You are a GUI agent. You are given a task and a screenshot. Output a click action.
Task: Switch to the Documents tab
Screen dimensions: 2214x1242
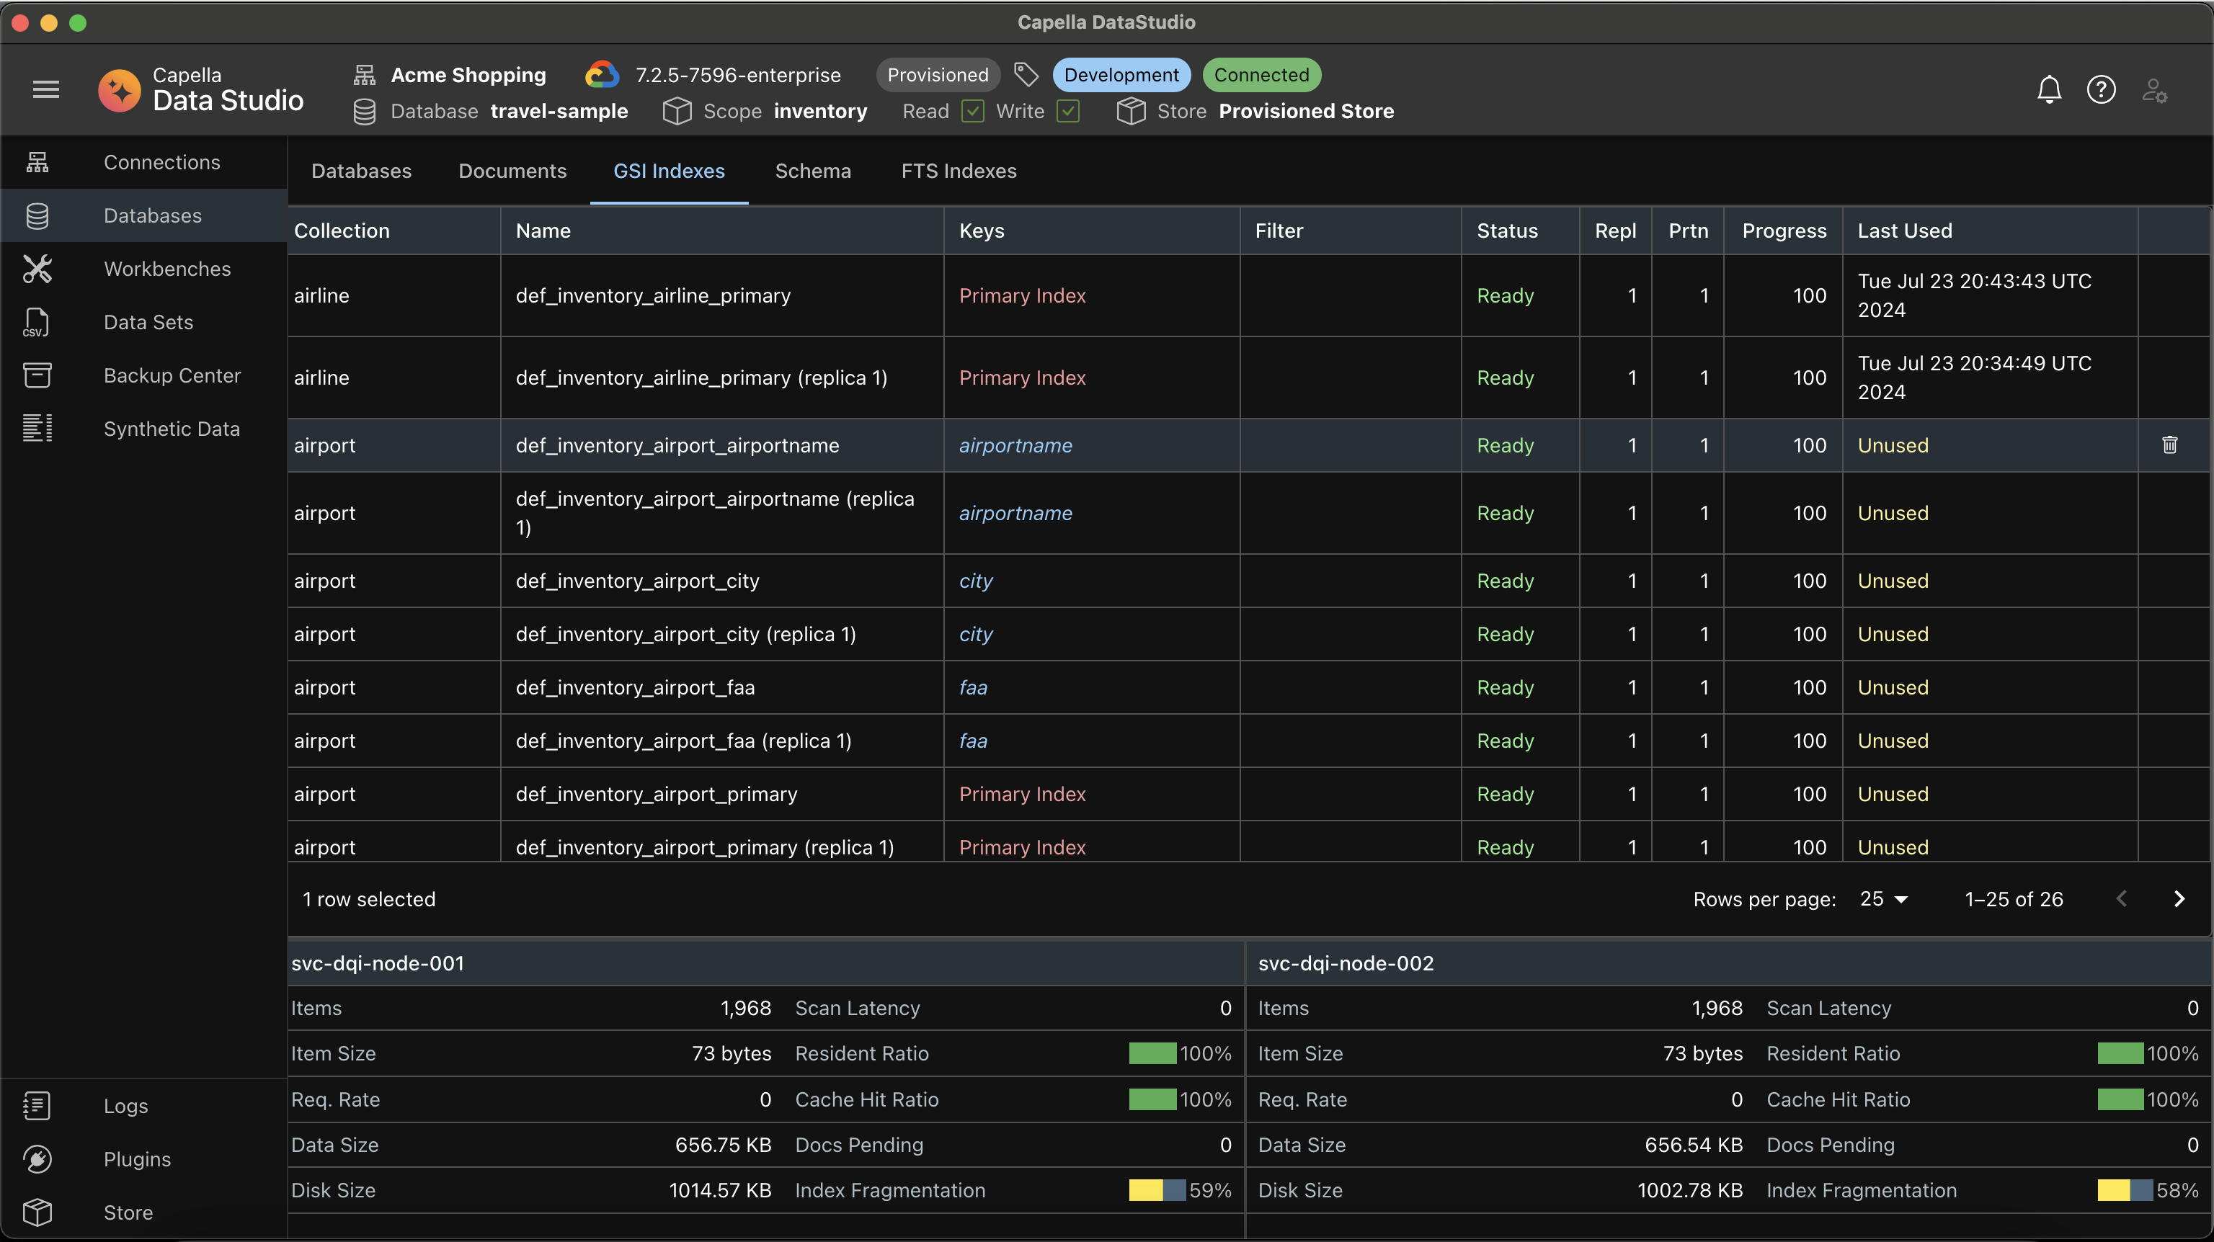(x=512, y=171)
